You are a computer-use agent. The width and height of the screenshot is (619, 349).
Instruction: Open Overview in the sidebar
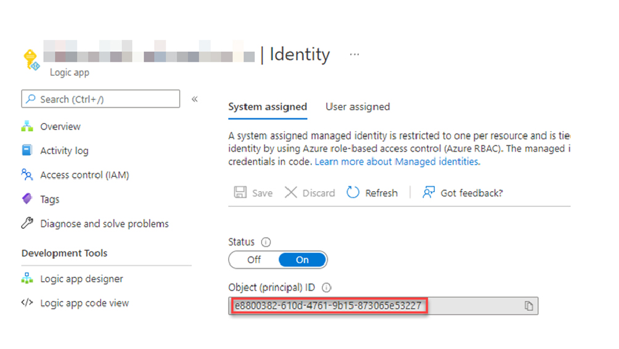(60, 126)
